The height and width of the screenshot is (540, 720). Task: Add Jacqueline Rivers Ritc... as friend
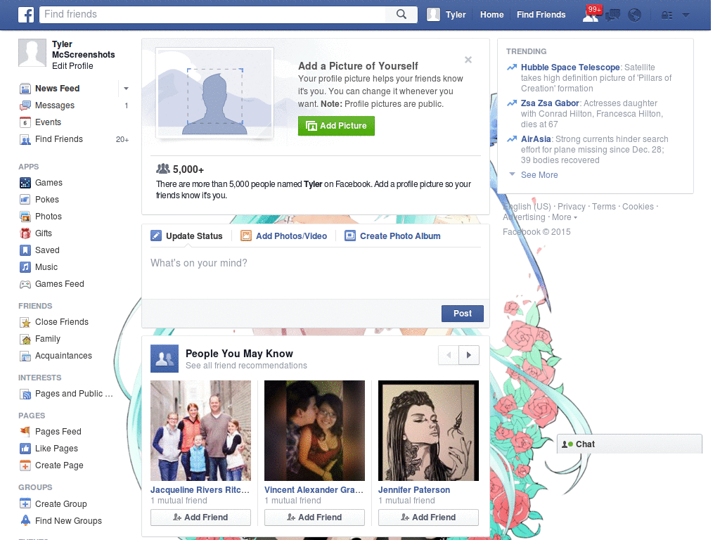200,517
